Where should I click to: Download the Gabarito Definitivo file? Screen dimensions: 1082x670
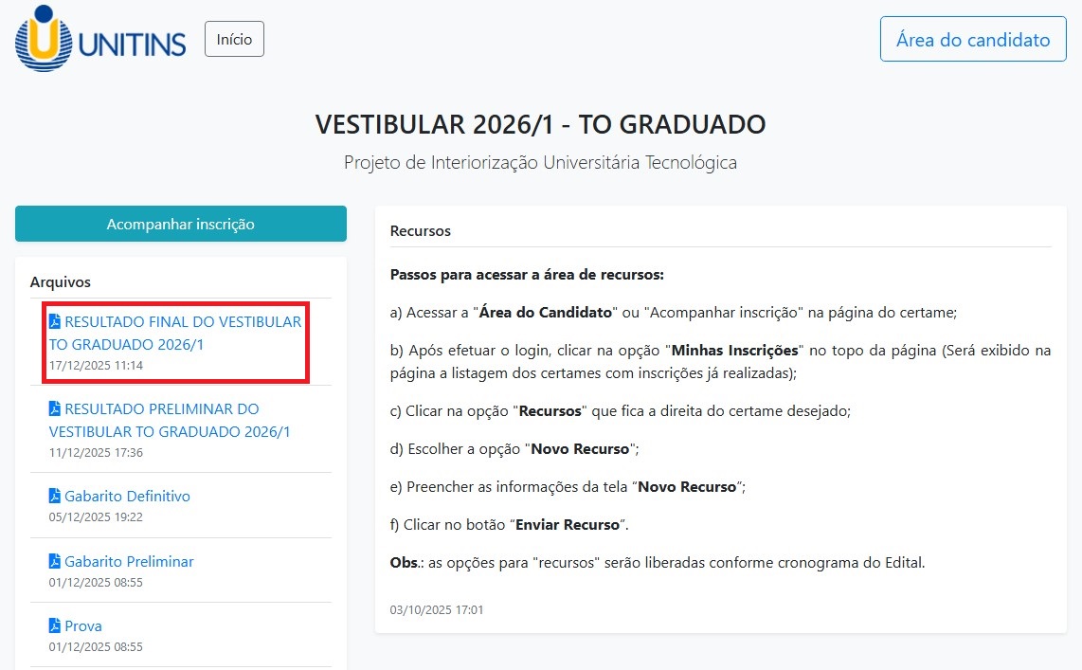[x=127, y=497]
